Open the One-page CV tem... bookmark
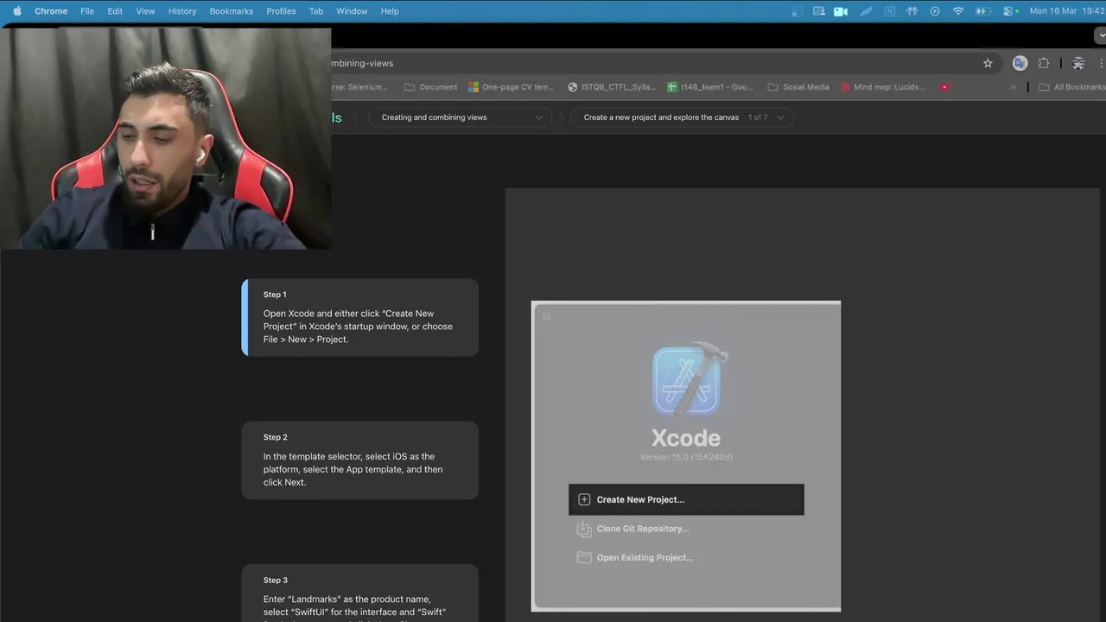The image size is (1106, 622). click(x=512, y=86)
